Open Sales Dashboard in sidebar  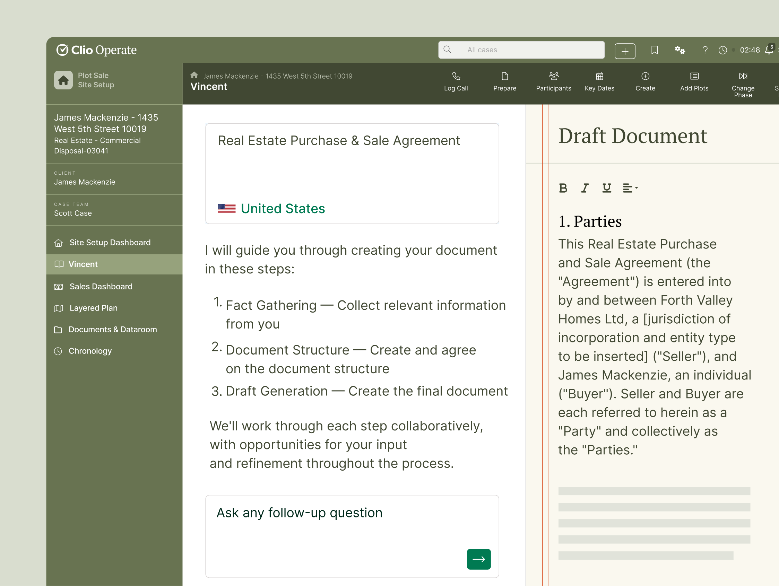coord(114,287)
